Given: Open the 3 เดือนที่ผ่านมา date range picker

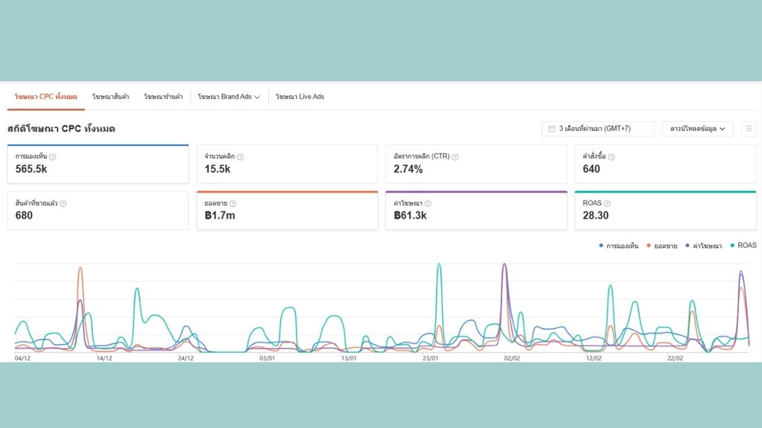Looking at the screenshot, I should [x=598, y=128].
